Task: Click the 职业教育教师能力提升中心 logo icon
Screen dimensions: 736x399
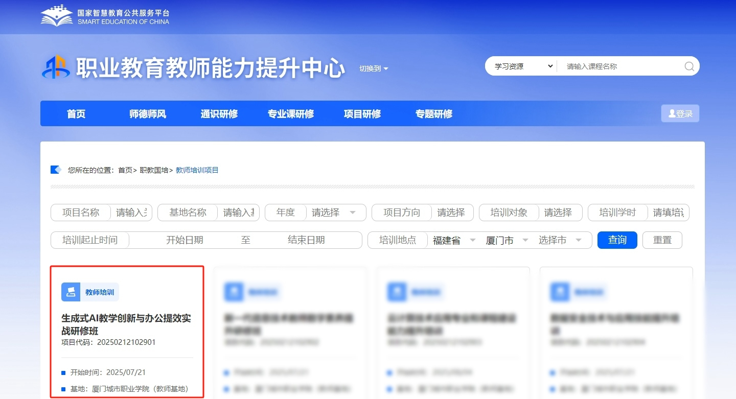Action: pos(56,67)
